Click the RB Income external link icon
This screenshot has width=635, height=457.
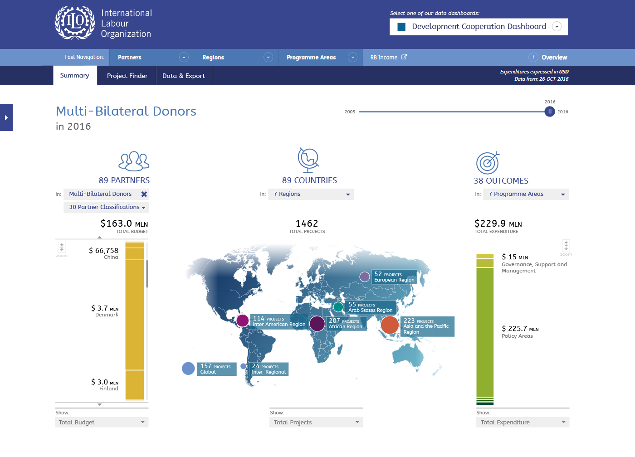(x=404, y=57)
